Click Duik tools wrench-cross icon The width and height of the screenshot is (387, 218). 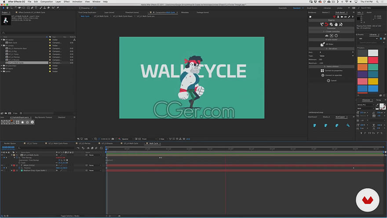pos(341,24)
